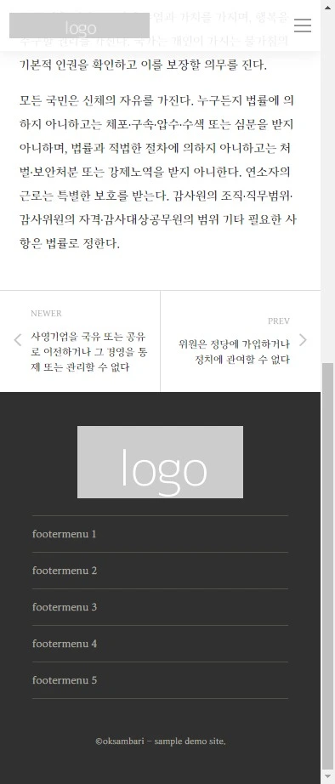Click the header logo image

click(79, 26)
